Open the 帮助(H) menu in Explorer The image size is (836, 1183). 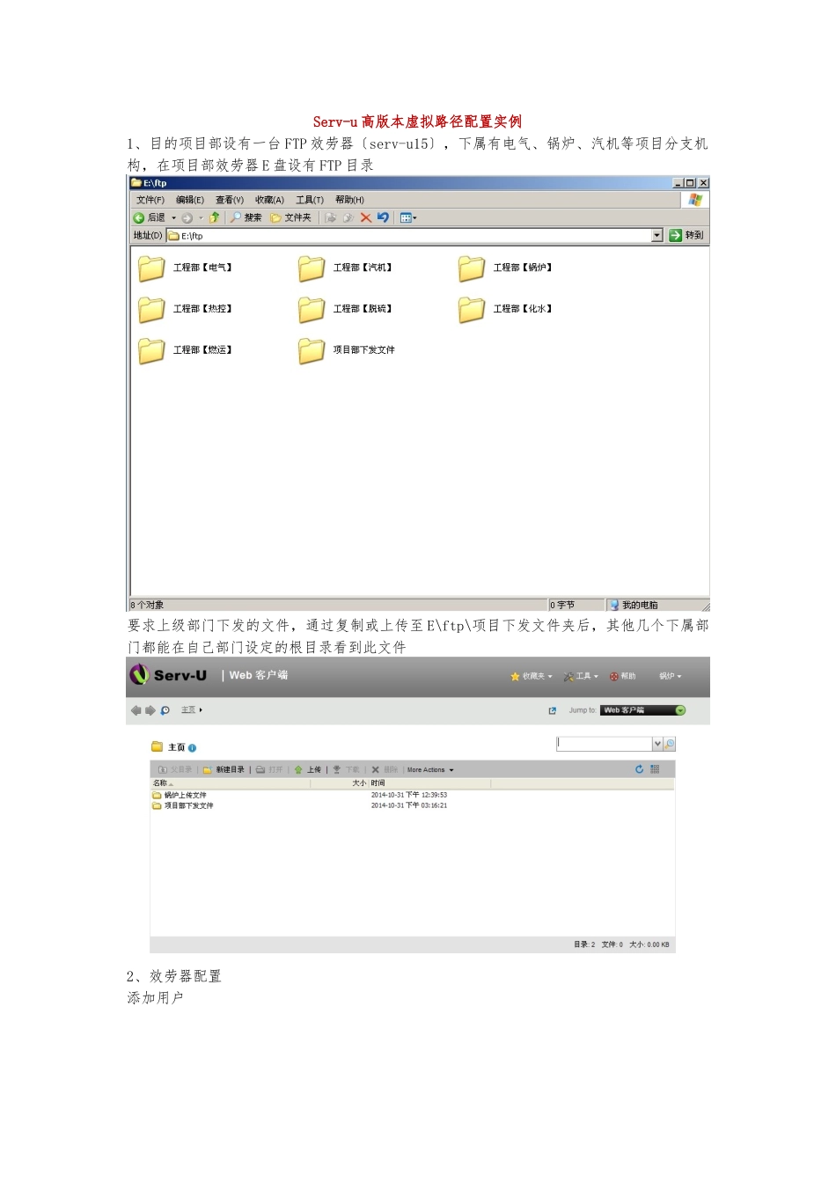349,200
